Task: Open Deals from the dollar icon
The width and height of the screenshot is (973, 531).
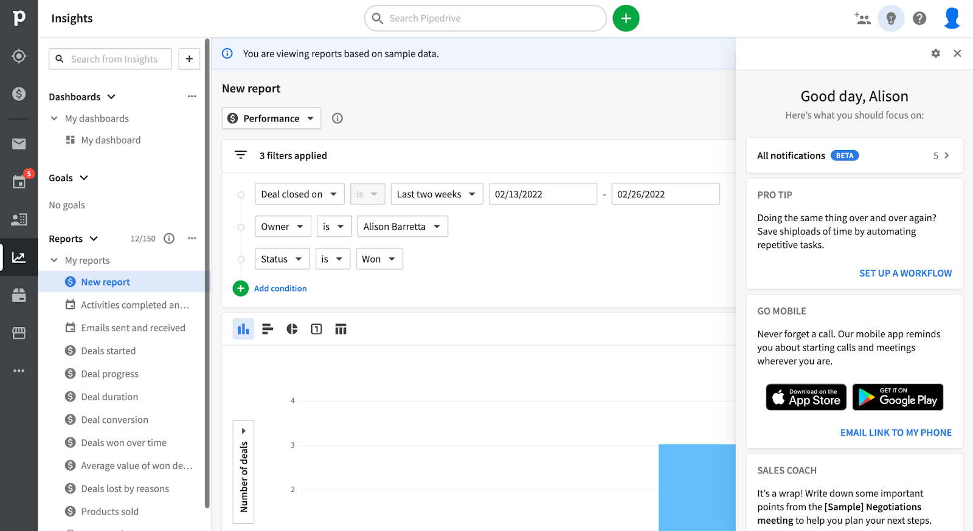Action: [19, 94]
